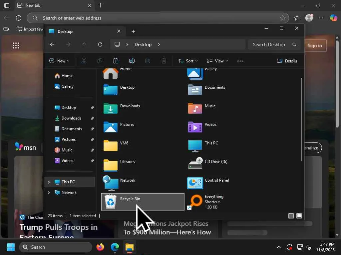This screenshot has width=341, height=255.
Task: Click the Windows Start button
Action: tap(11, 247)
